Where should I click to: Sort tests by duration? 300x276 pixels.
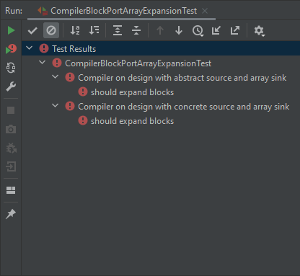(x=94, y=30)
